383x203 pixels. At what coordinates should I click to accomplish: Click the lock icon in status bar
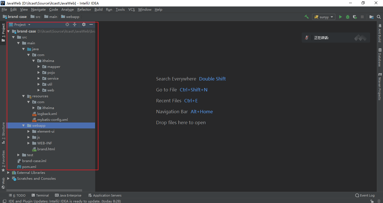(372, 201)
